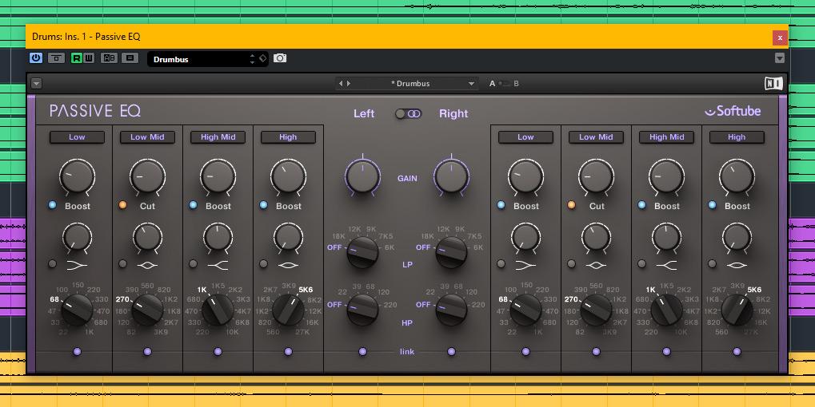Select the right channel Low Mid band button
The height and width of the screenshot is (407, 815).
point(596,137)
